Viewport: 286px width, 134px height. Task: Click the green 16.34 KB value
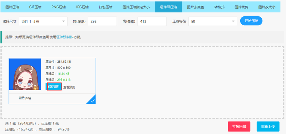pos(63,74)
